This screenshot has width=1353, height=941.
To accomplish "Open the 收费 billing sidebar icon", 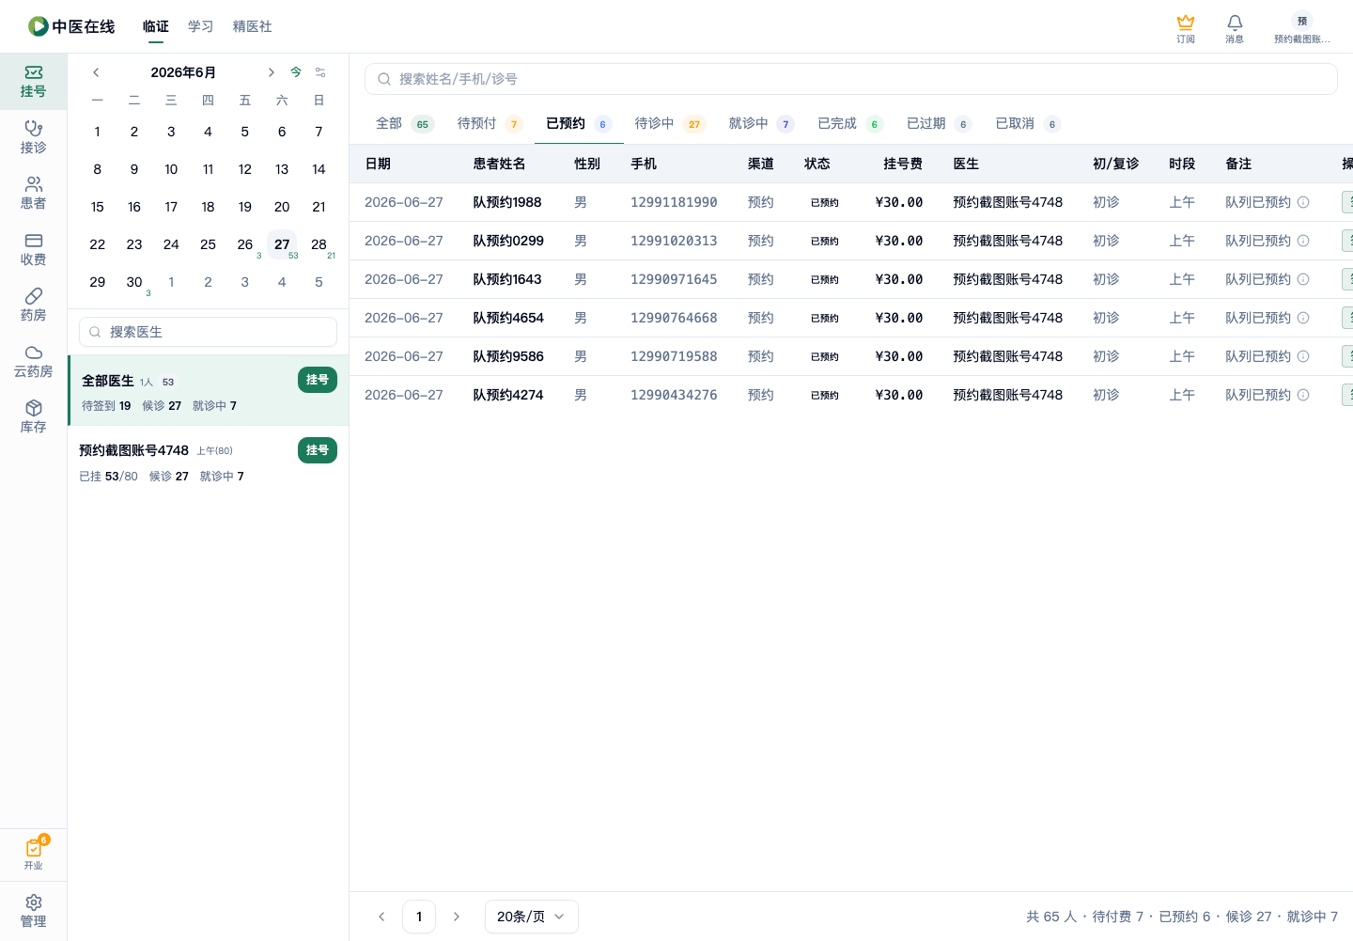I will (33, 249).
